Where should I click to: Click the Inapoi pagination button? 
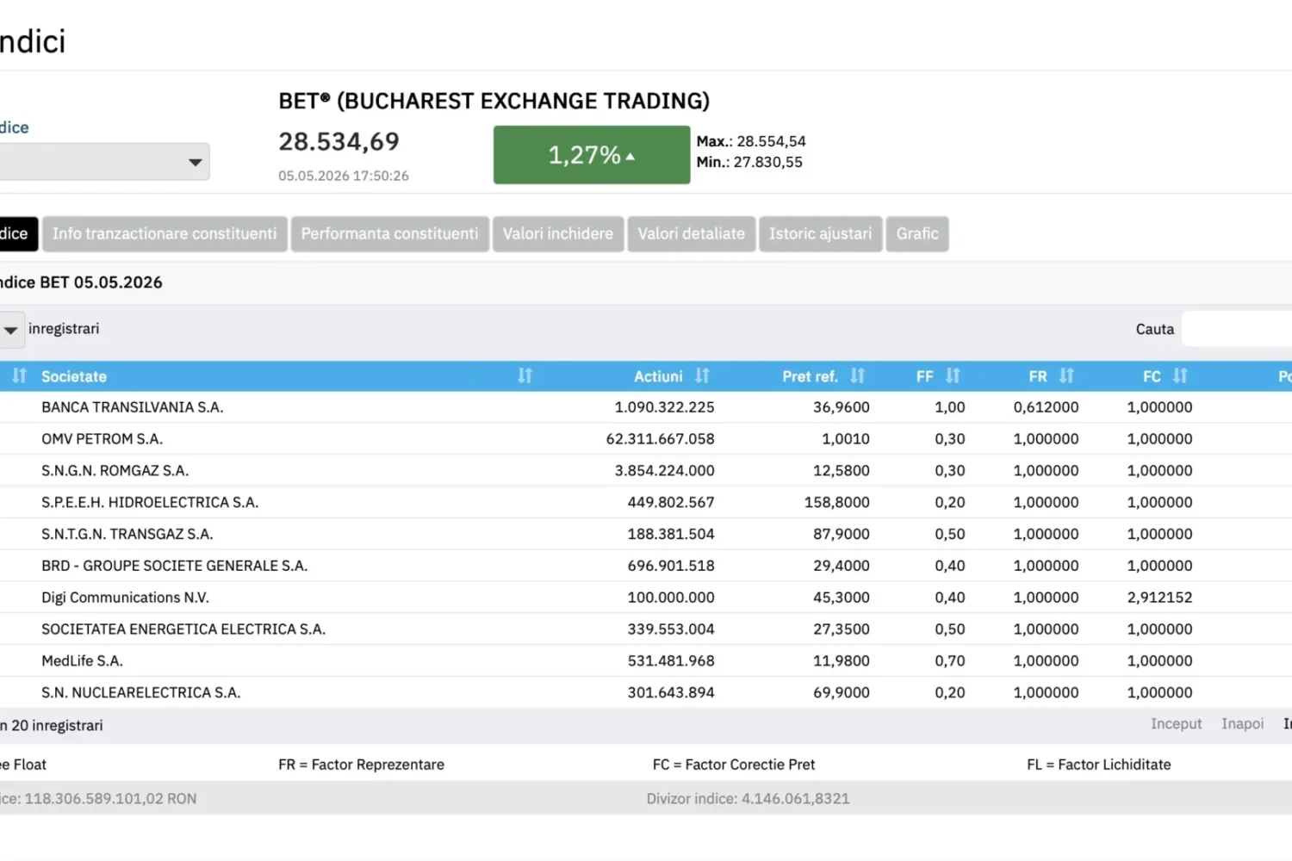tap(1243, 724)
